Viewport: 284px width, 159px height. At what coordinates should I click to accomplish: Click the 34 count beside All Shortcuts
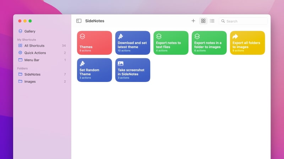(64, 46)
